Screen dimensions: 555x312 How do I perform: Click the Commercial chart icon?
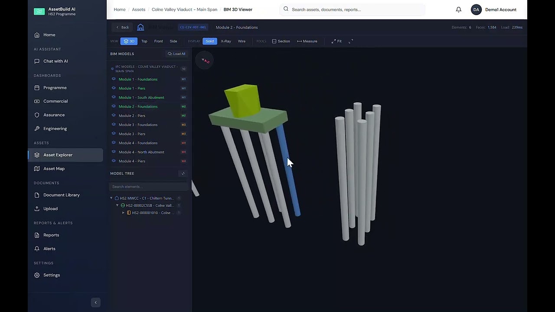click(37, 101)
